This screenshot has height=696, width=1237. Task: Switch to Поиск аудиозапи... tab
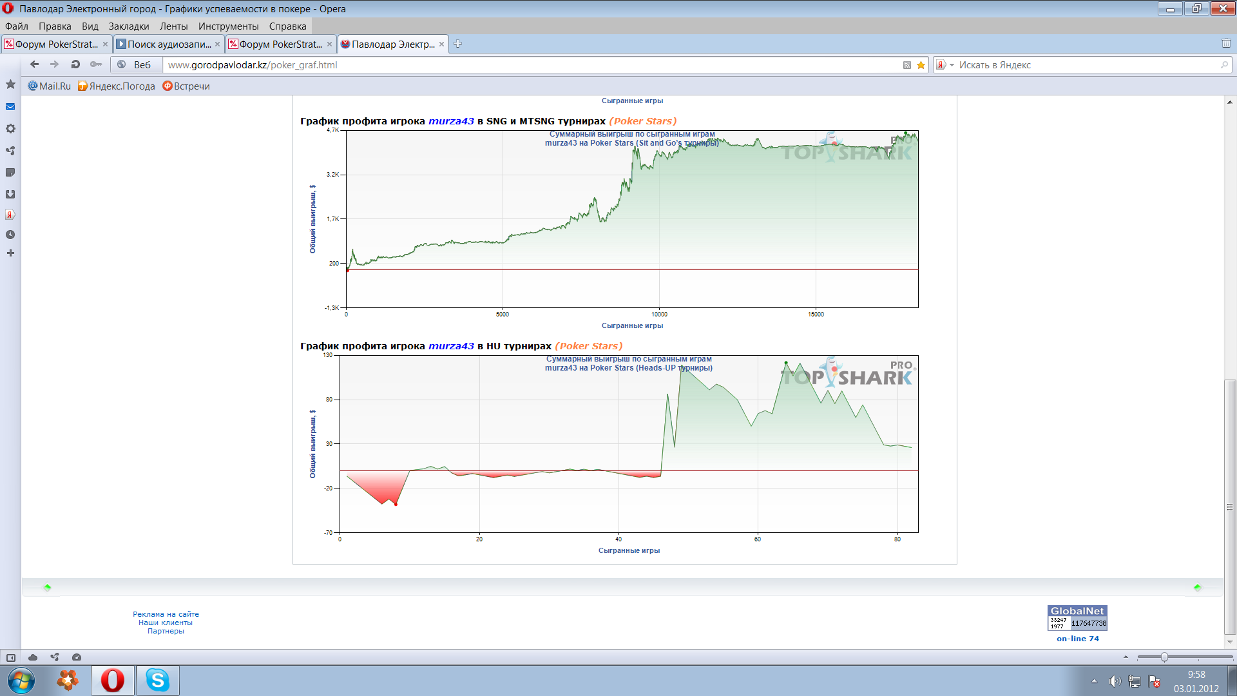coord(168,44)
